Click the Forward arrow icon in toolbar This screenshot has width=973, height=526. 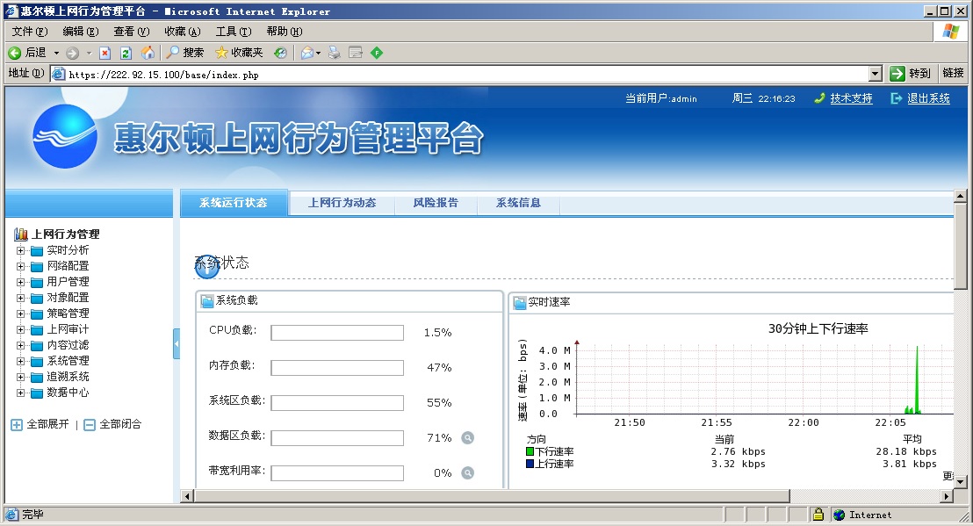click(73, 54)
